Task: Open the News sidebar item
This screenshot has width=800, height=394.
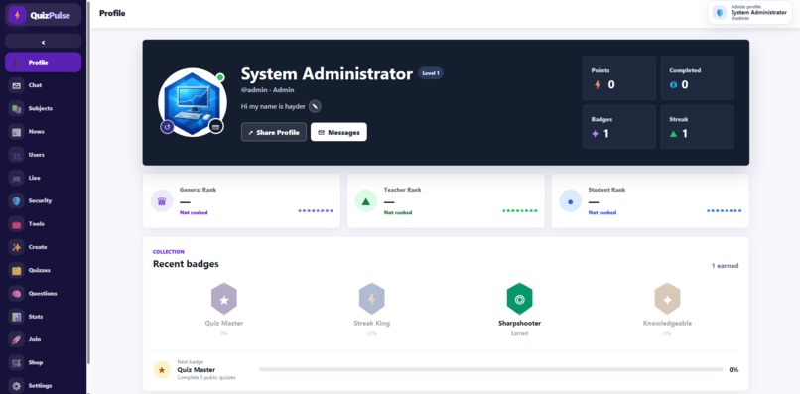Action: [x=44, y=132]
